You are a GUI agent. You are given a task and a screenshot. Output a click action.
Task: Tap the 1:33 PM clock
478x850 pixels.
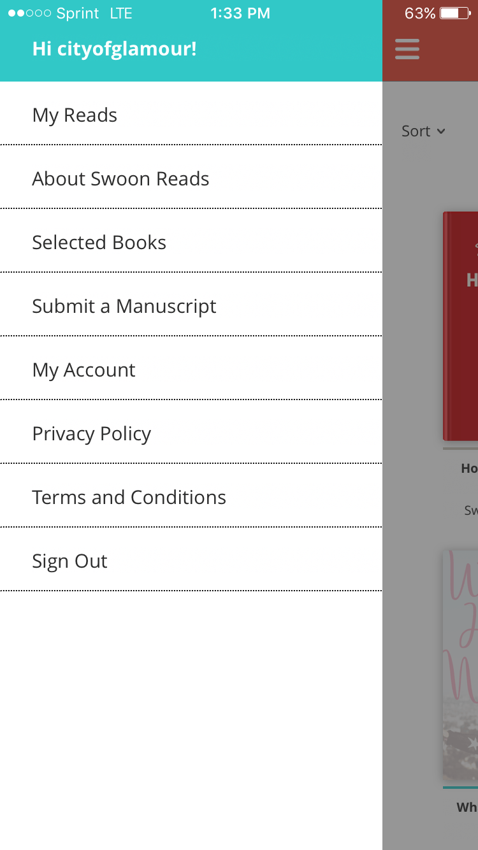[240, 13]
